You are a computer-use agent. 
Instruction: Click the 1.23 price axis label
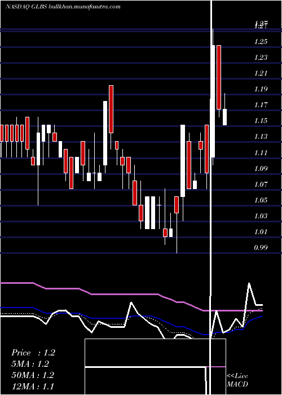[x=261, y=58]
